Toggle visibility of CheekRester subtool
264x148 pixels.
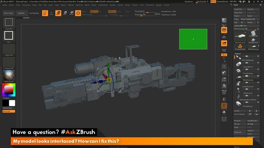pos(258,102)
